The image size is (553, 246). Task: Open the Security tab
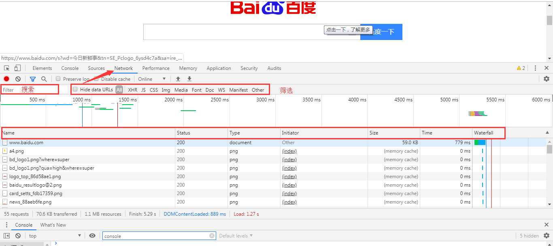[249, 68]
